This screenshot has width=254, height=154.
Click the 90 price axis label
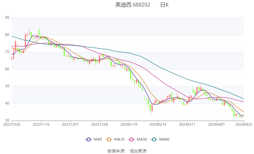(7, 18)
